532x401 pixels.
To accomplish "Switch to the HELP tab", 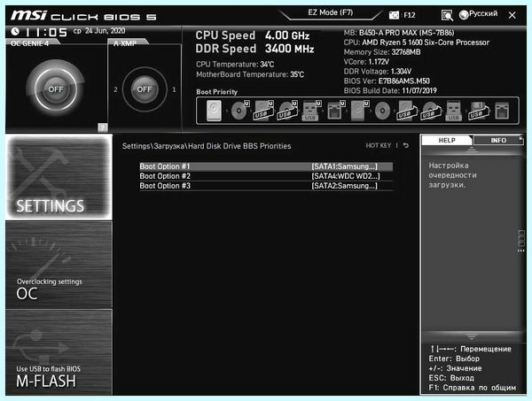I will pos(447,140).
